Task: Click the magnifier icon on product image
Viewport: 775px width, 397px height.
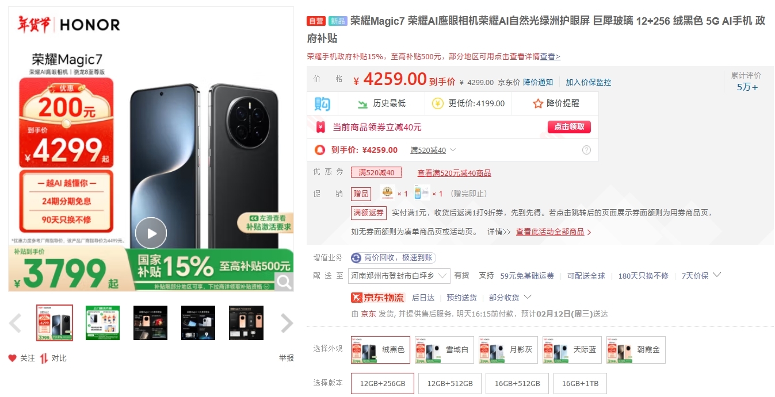Action: click(x=284, y=281)
